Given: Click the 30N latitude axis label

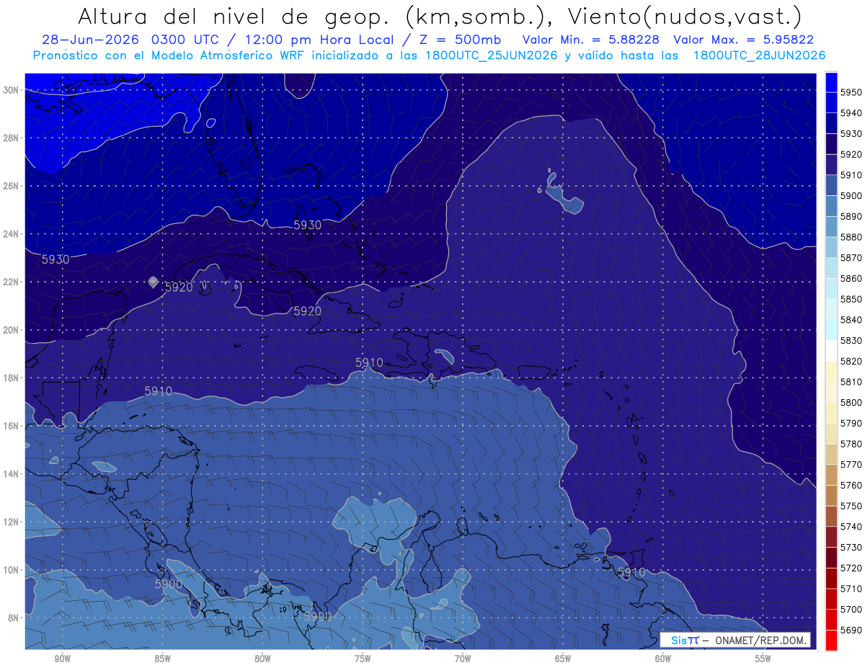Looking at the screenshot, I should pos(11,90).
